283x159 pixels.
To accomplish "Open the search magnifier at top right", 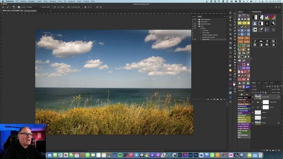I will [276, 7].
